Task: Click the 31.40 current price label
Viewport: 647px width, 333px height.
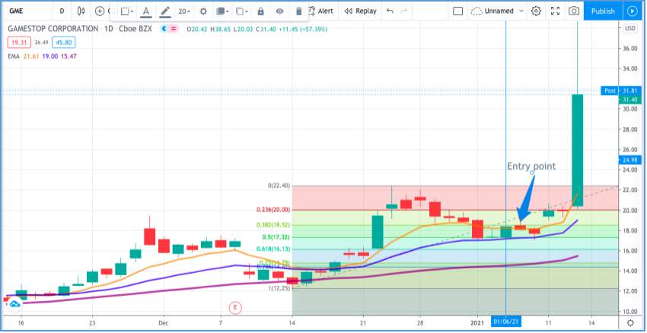Action: [630, 100]
